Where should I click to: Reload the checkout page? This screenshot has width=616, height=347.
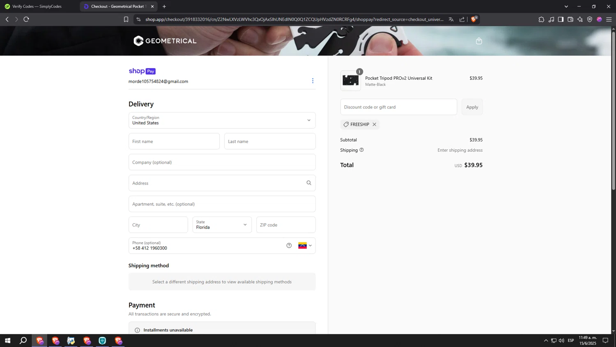pos(26,19)
